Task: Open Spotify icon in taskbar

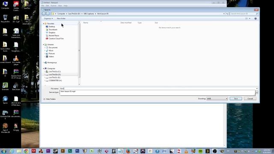Action: (x=200, y=151)
